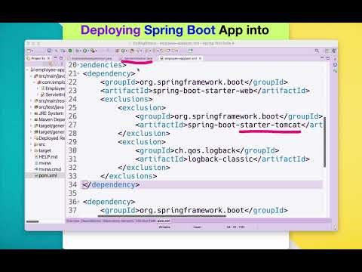This screenshot has height=272, width=362.
Task: Select pom.xml in the project tree
Action: 45,175
